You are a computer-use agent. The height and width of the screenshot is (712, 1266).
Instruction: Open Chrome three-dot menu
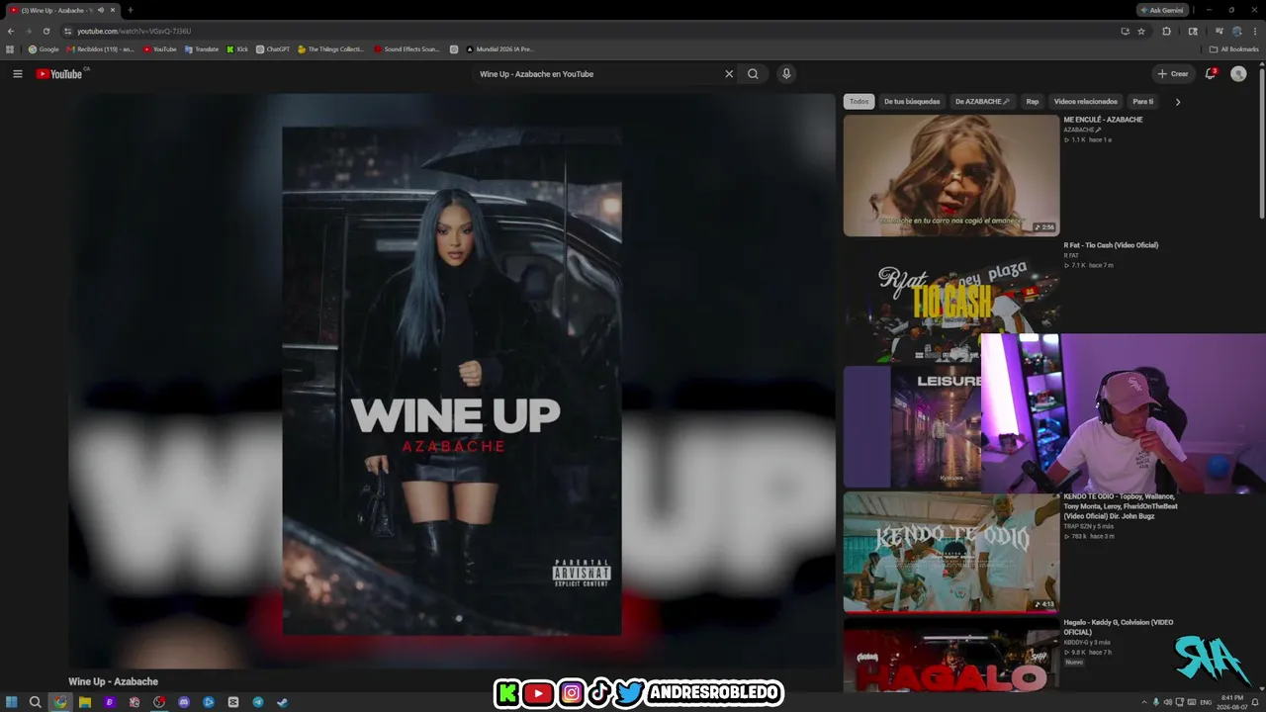click(1255, 31)
